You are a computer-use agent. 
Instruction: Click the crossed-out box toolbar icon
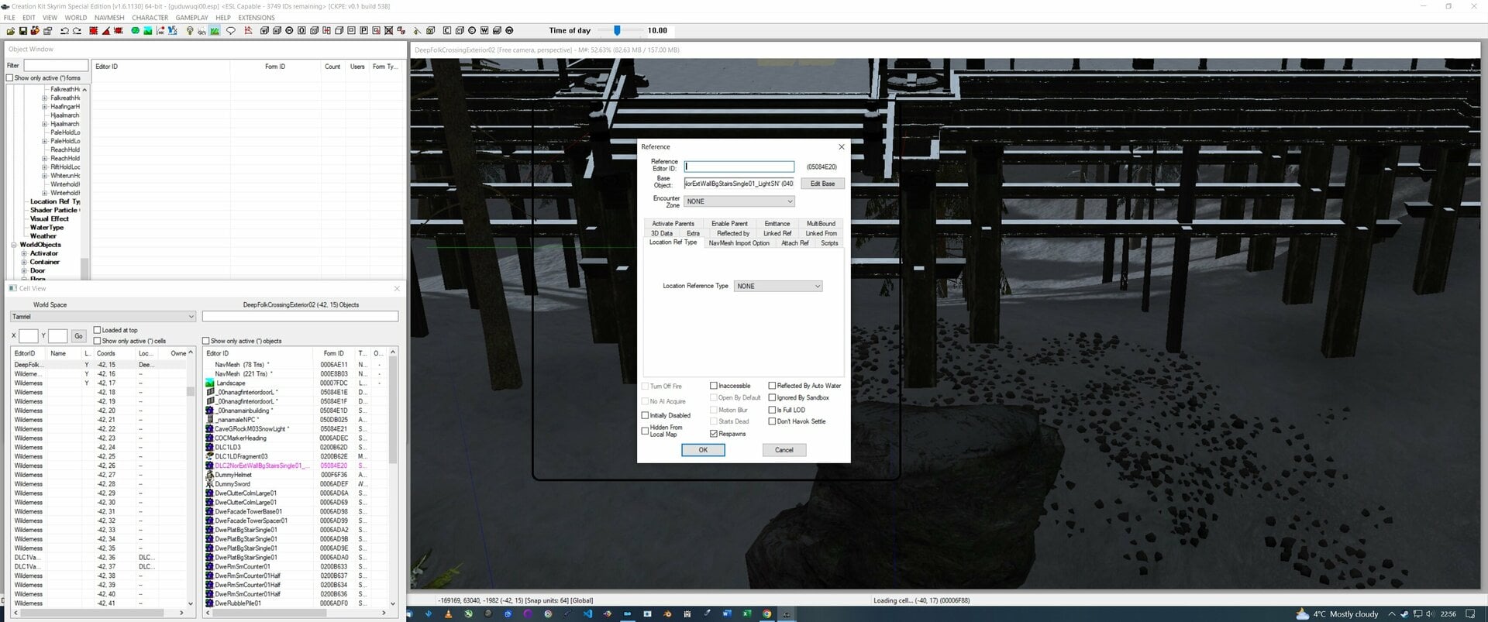point(389,31)
